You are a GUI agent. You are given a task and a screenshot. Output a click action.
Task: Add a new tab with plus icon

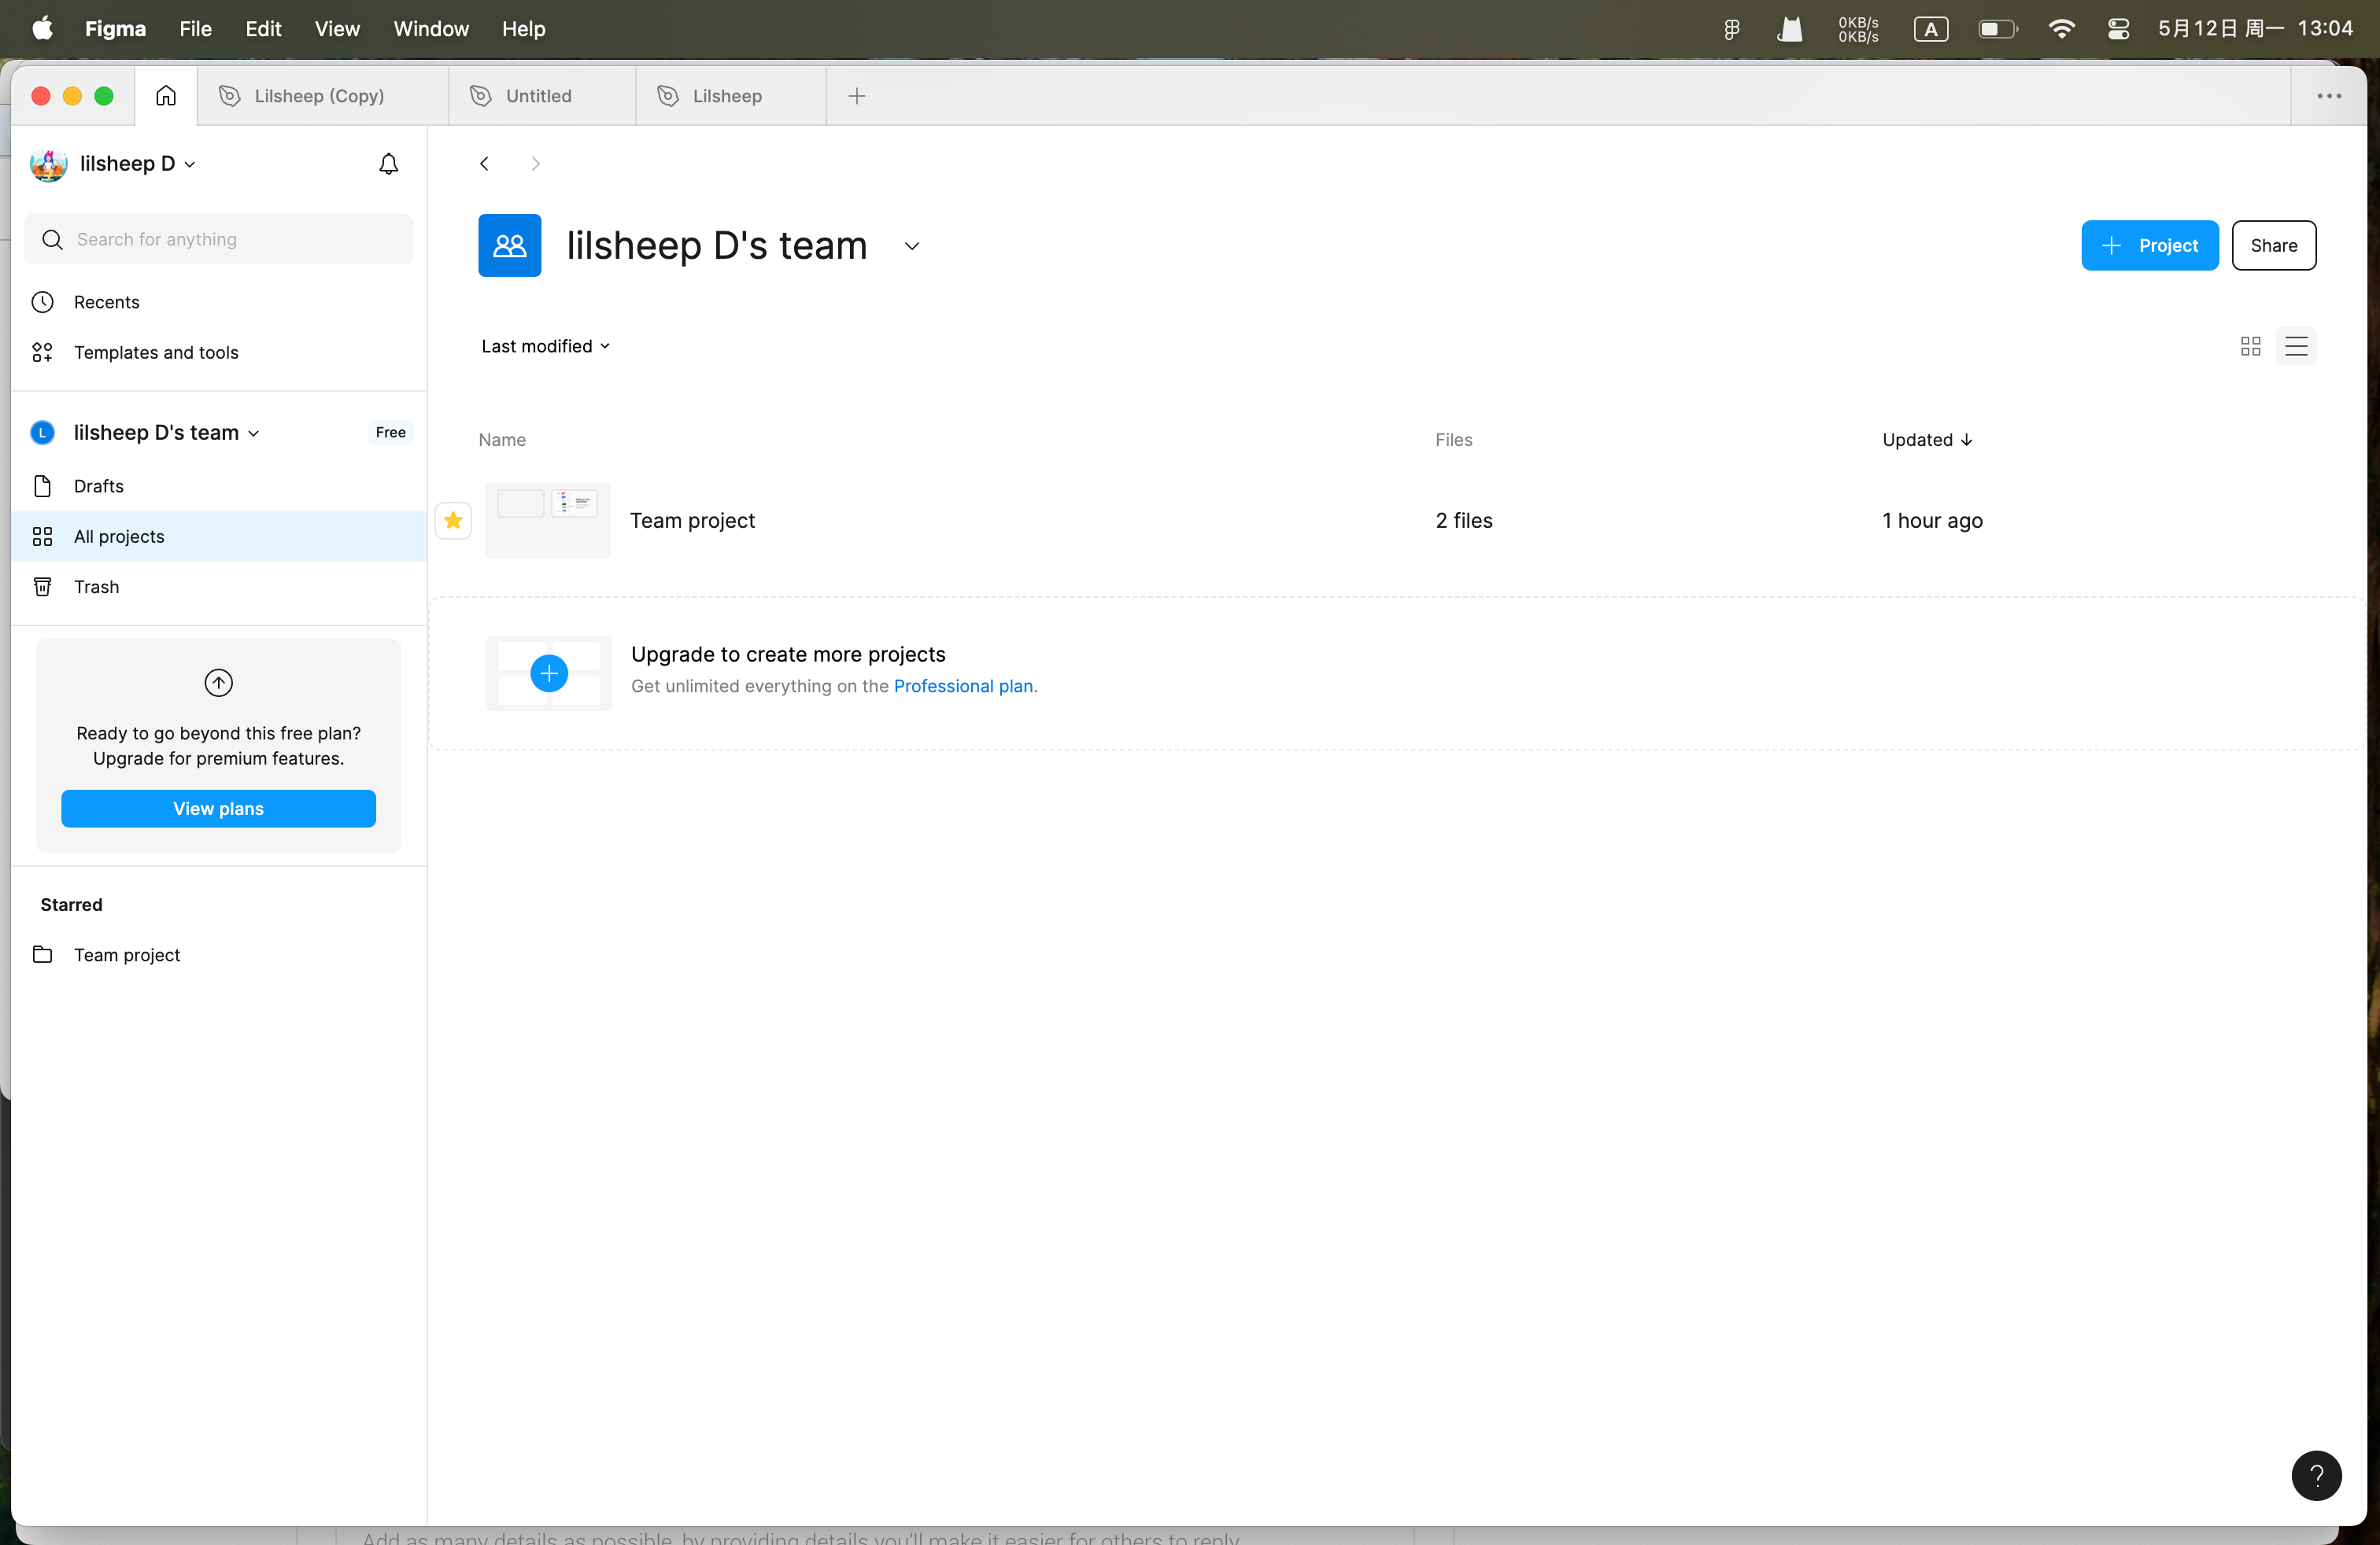857,96
